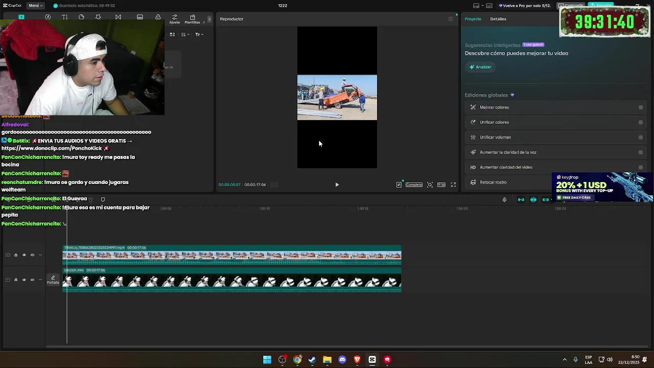Select the TikVid.io mp4 clip in timeline
Screen dimensions: 654x368
(232, 255)
